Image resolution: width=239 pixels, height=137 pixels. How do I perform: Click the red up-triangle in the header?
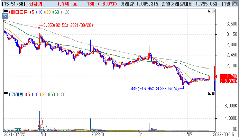coord(75,4)
